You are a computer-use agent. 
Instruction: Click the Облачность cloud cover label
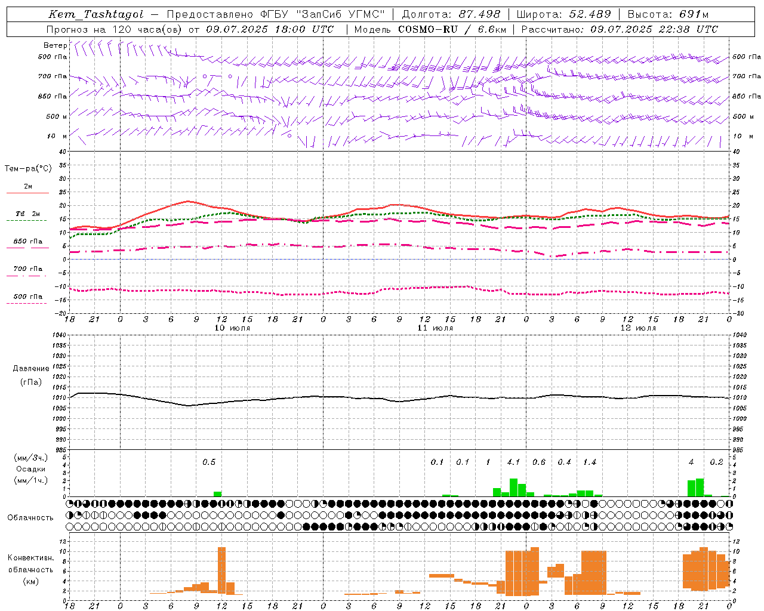(x=30, y=517)
